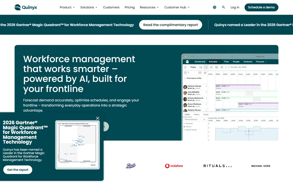Click Get the report in the popup
Image resolution: width=293 pixels, height=183 pixels.
18,170
